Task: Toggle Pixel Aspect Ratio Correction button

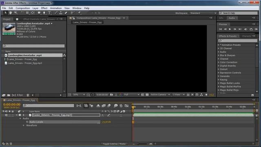Action: coord(188,95)
